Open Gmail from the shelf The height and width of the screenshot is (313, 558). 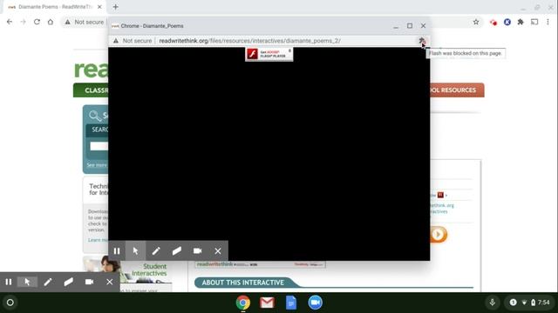(267, 303)
